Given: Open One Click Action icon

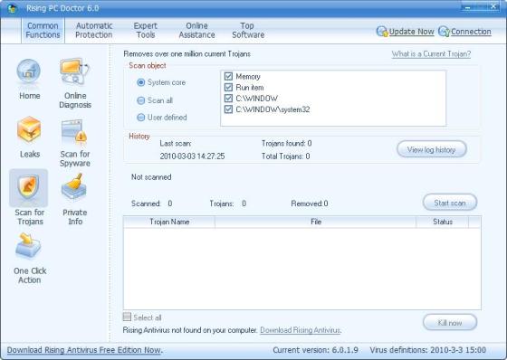Looking at the screenshot, I should click(28, 246).
